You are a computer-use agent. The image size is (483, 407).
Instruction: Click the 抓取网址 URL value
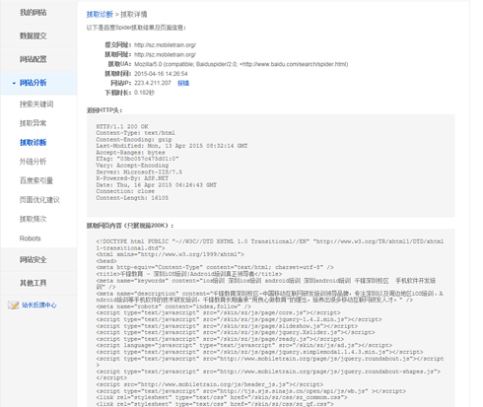tap(165, 54)
